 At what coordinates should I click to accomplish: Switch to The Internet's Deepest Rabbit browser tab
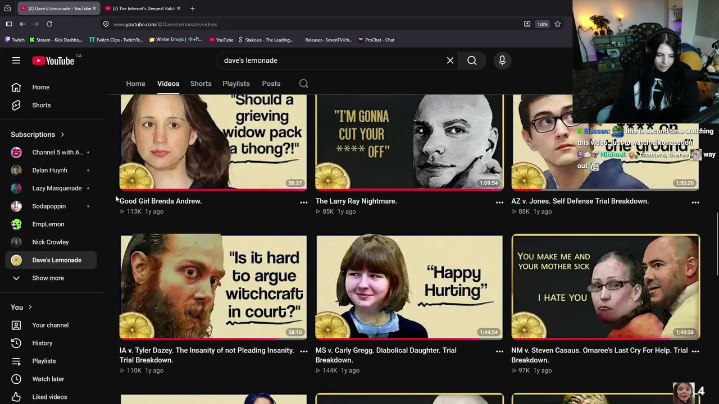(143, 8)
